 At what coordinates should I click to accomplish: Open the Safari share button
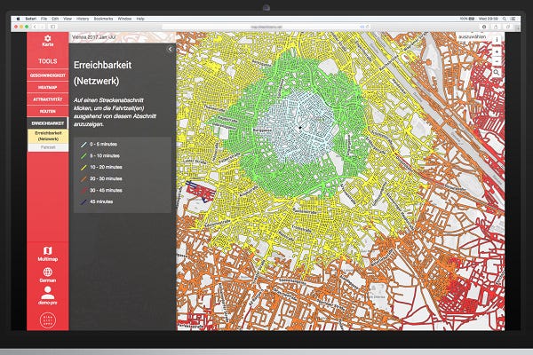[x=496, y=27]
